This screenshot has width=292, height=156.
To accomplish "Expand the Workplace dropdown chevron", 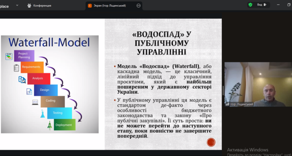I will [16, 5].
